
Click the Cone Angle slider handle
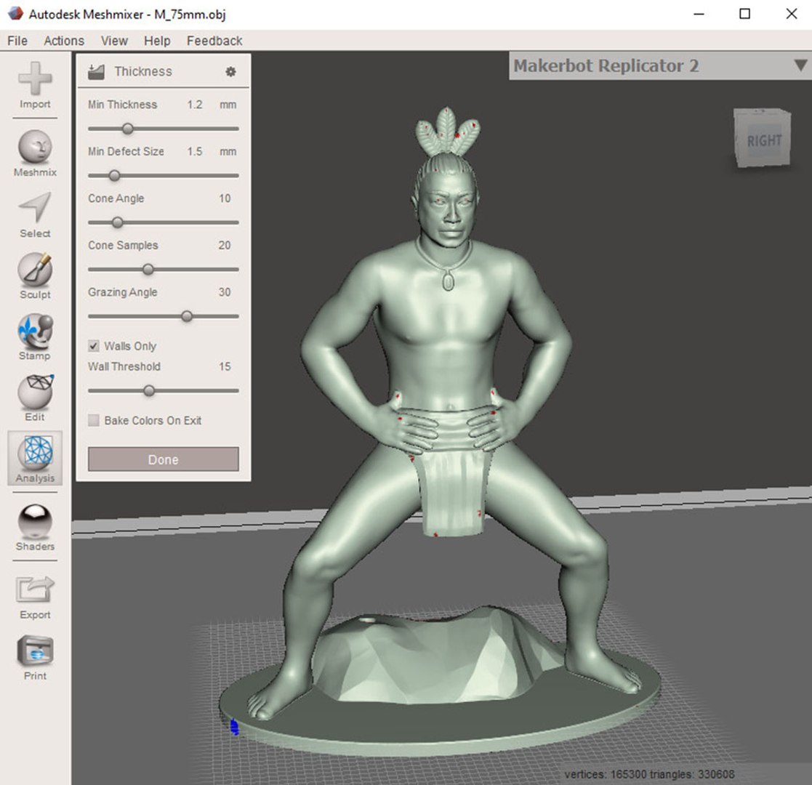[x=118, y=222]
